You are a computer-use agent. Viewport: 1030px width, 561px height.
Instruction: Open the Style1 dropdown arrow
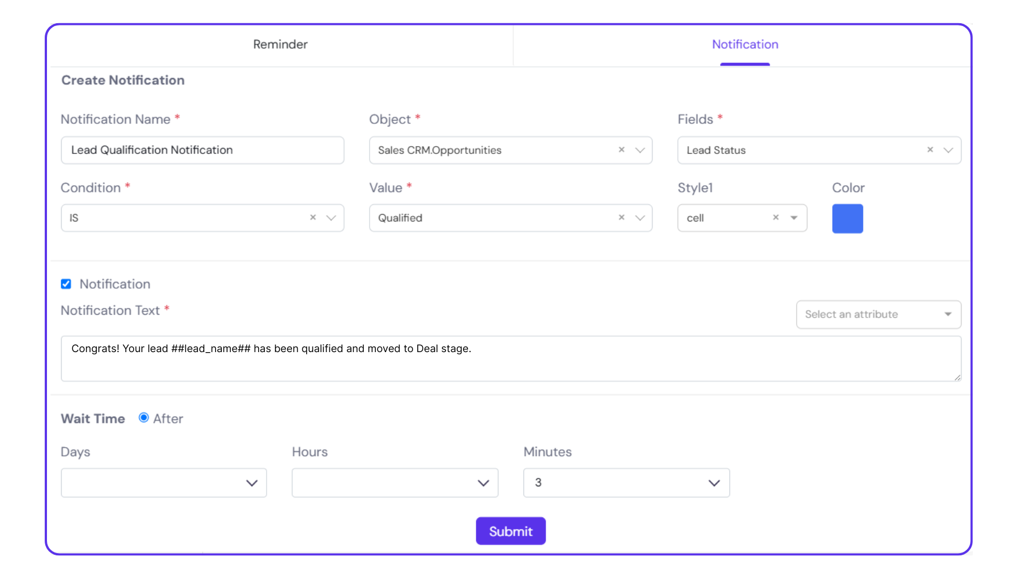click(x=794, y=218)
